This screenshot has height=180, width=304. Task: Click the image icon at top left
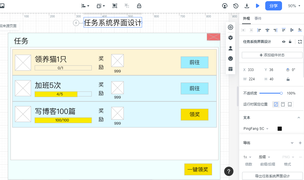point(2,6)
